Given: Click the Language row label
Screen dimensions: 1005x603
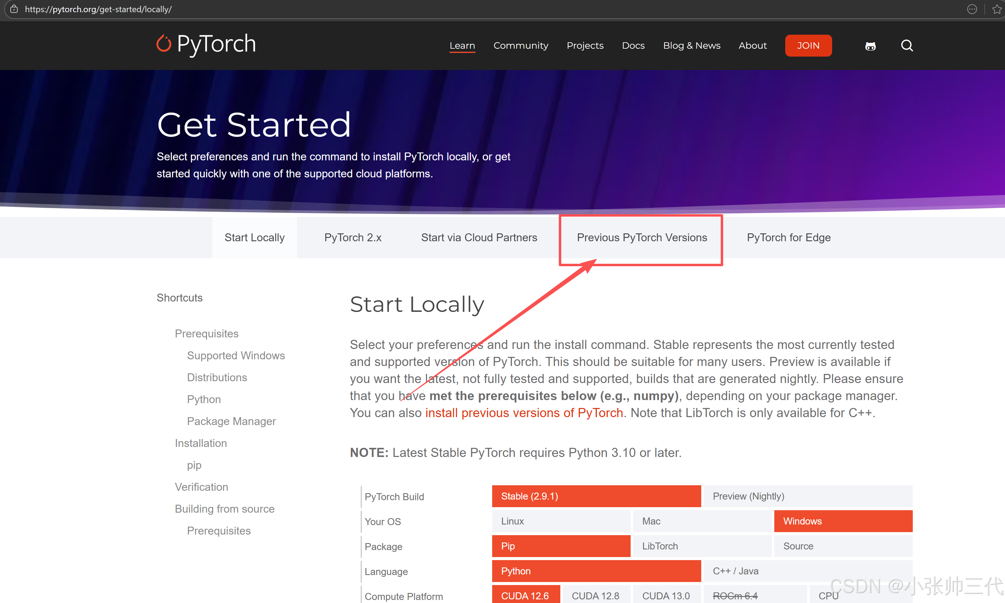Looking at the screenshot, I should 386,572.
